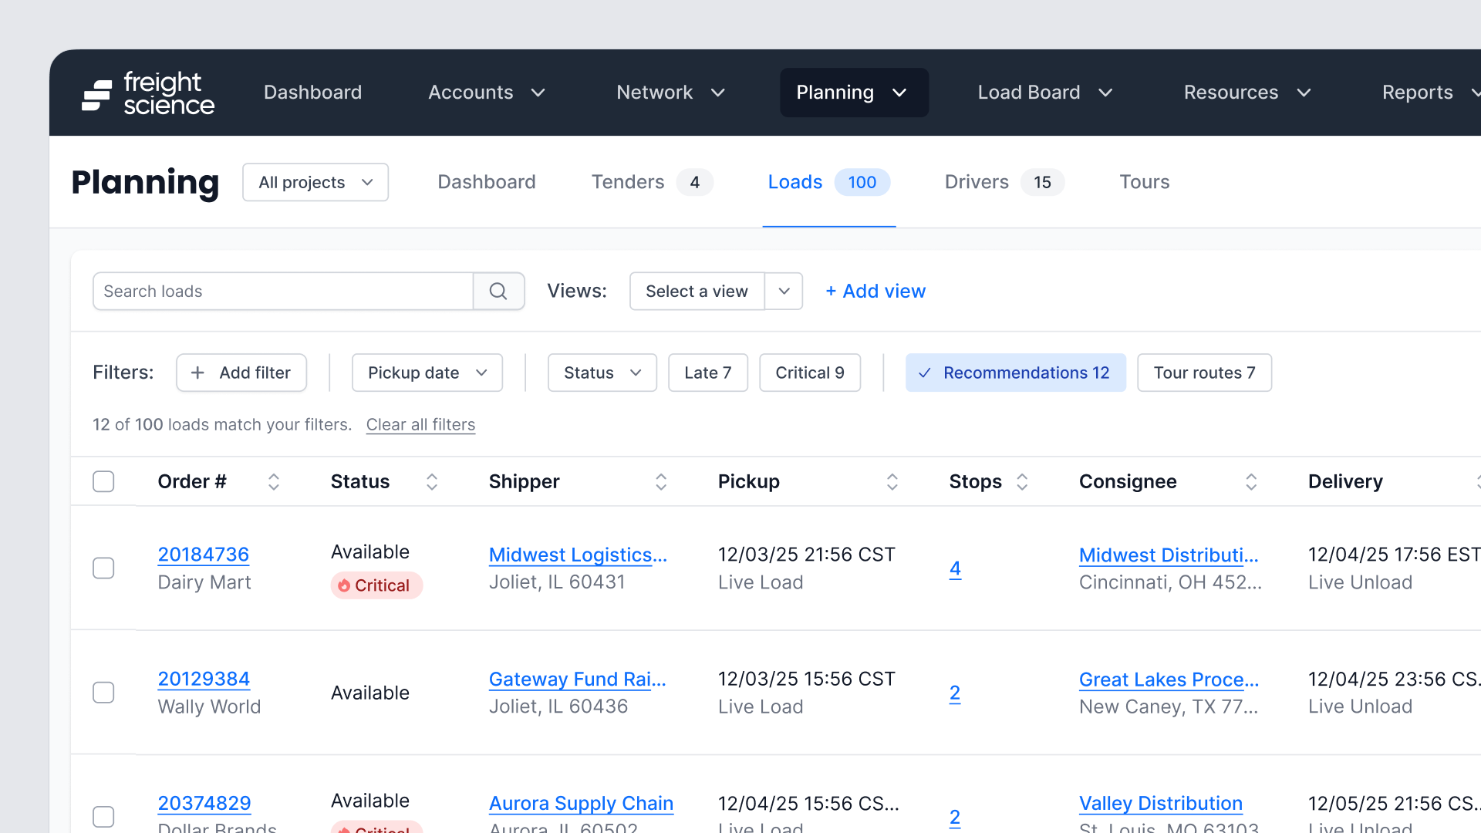Sort table by Status column arrows

[x=432, y=482]
